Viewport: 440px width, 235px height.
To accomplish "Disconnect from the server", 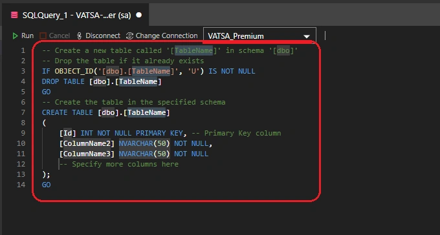I will [98, 36].
